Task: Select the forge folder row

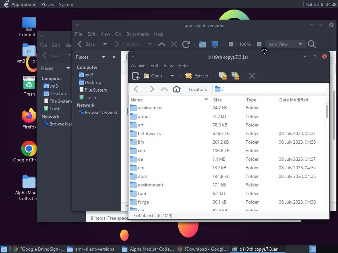Action: [x=227, y=202]
